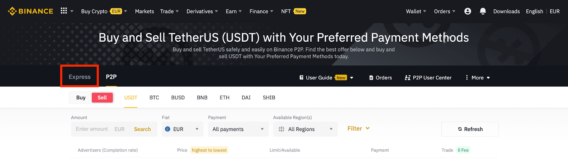Click the notification bell icon
The width and height of the screenshot is (568, 160).
483,11
